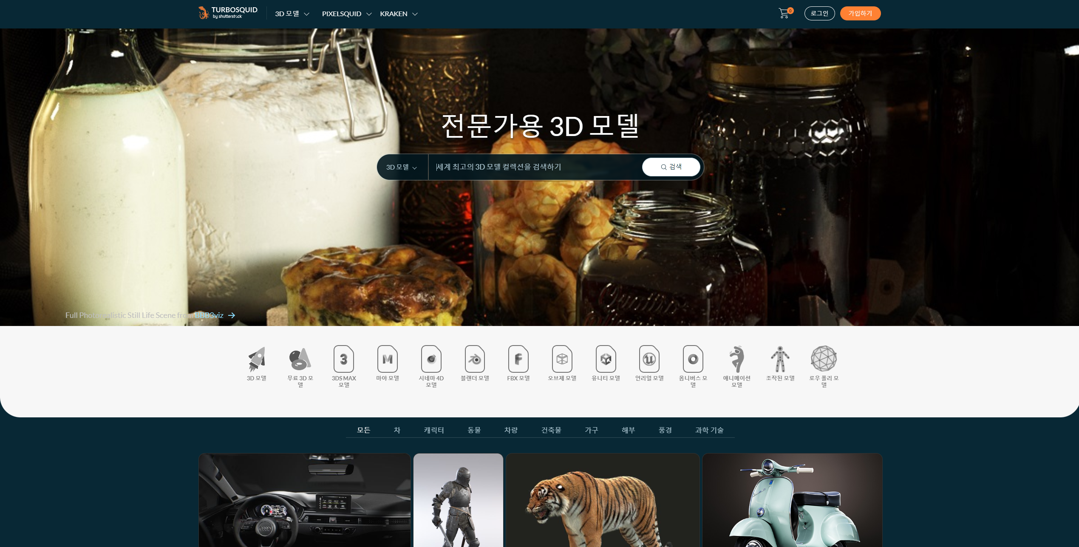Select the 3DS MAX 모델 icon

click(344, 359)
